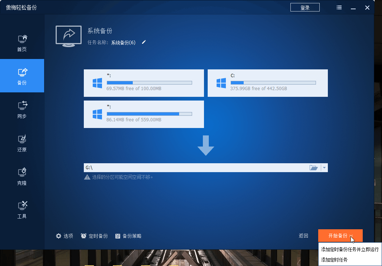Click the G:\ destination path field
Viewport: 382px width, 266px height.
(x=196, y=168)
